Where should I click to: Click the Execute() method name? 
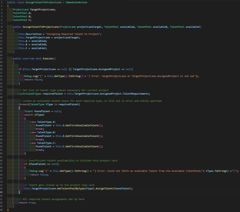tap(49, 59)
